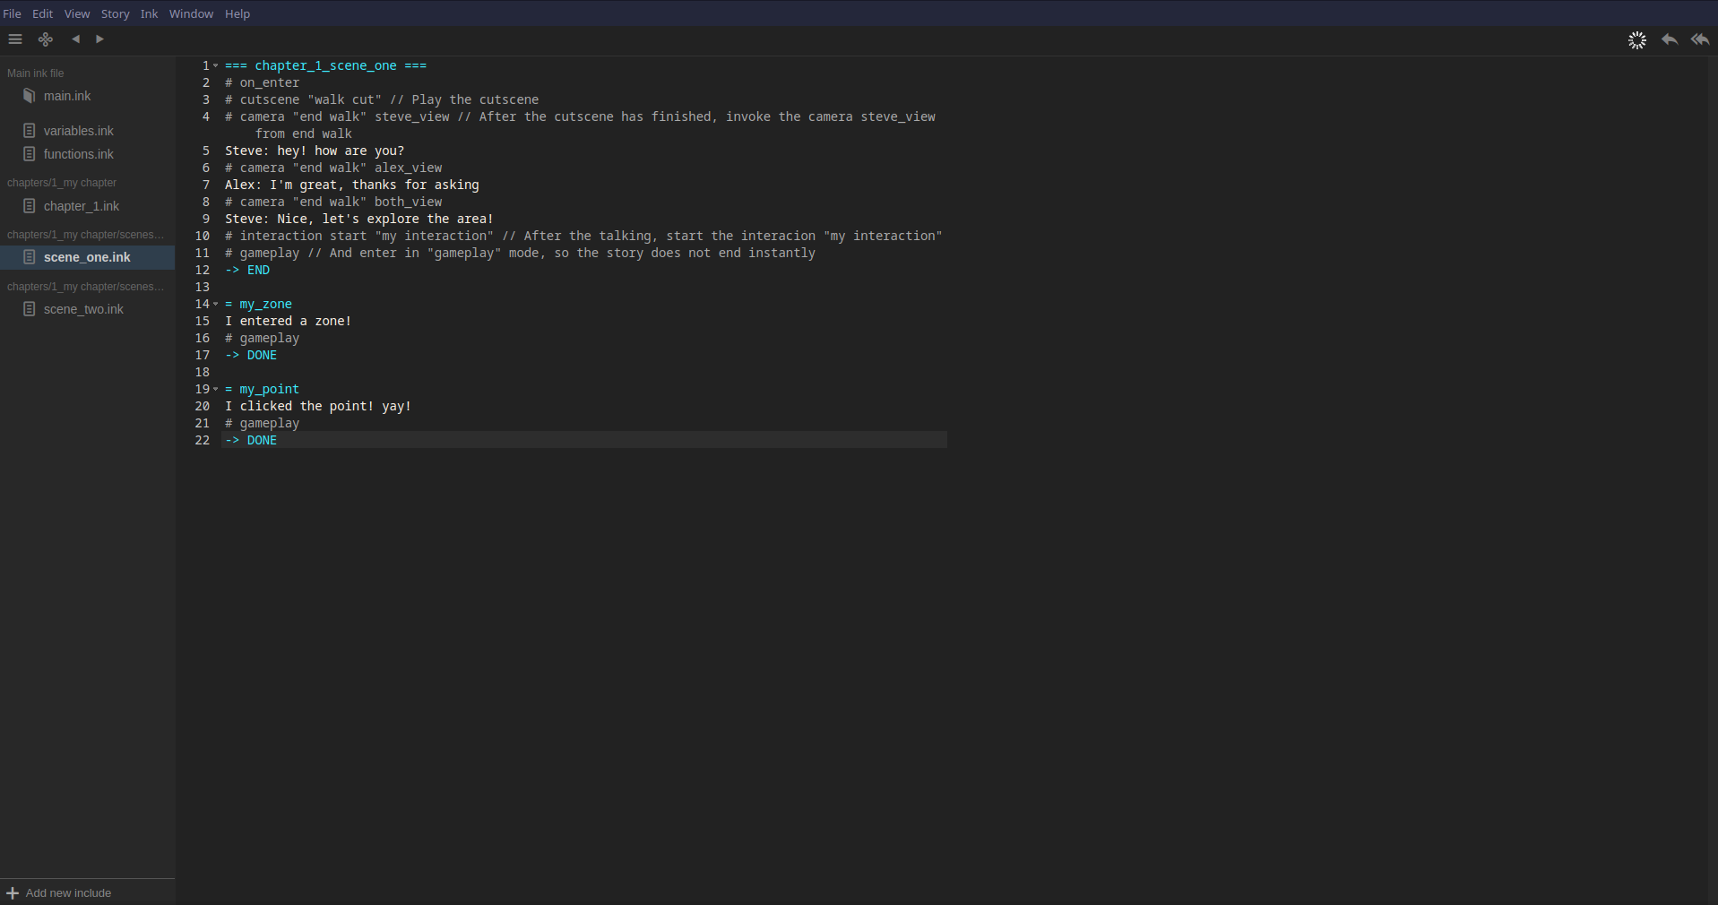Click the text 'I clicked the point! yay!'
This screenshot has height=905, width=1718.
click(318, 406)
